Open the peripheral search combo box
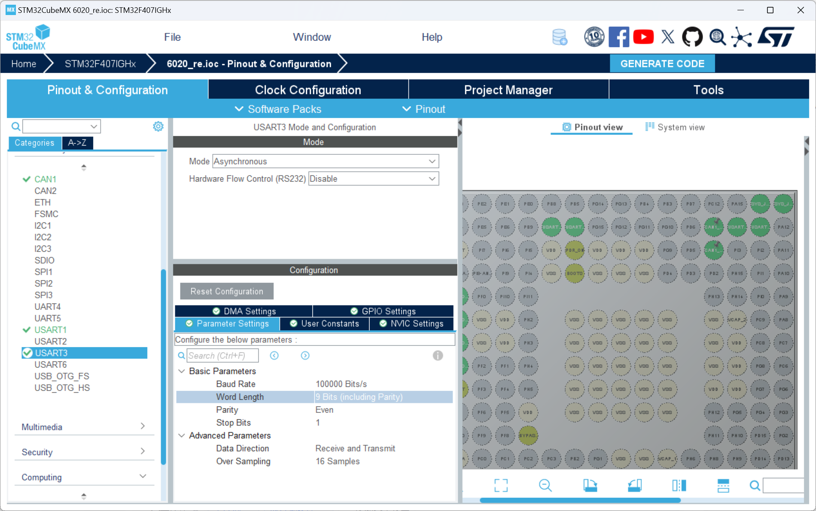 pyautogui.click(x=61, y=127)
